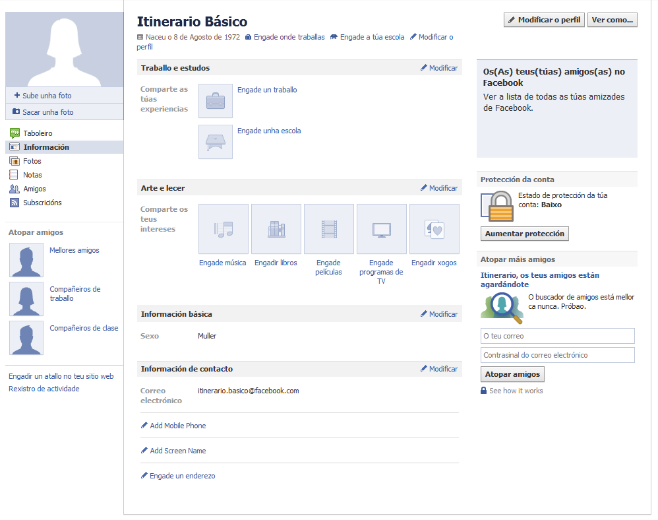Go to Notas in the sidebar
The width and height of the screenshot is (658, 520).
pyautogui.click(x=32, y=175)
